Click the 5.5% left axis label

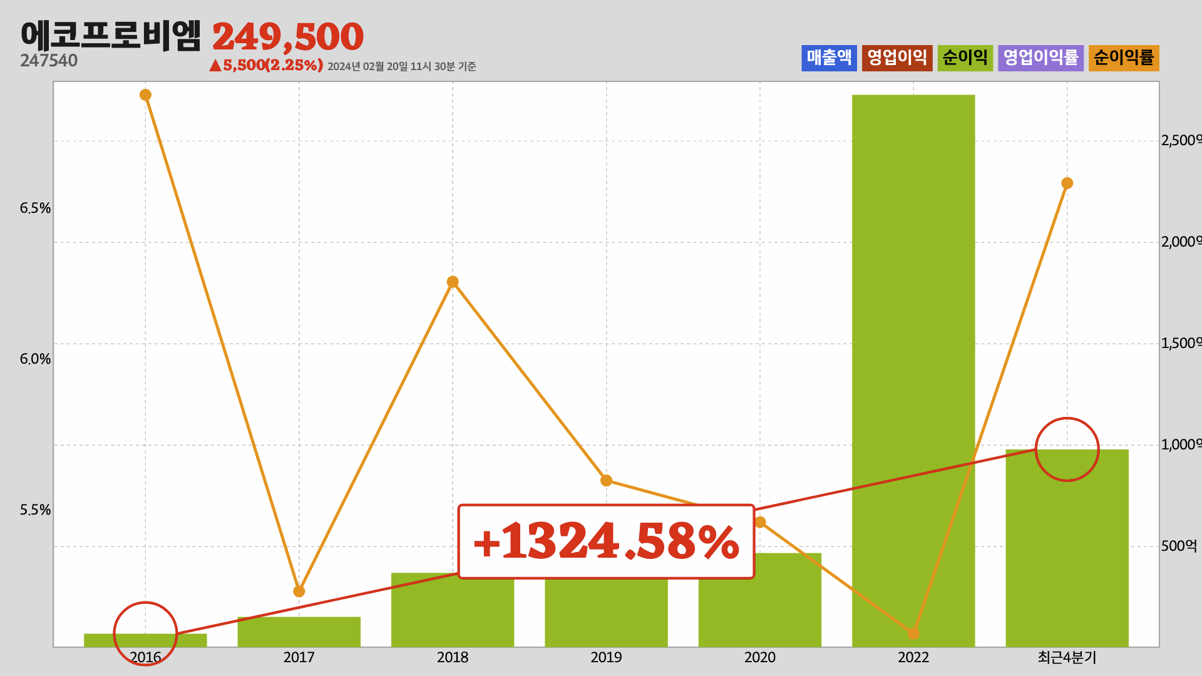tap(35, 510)
